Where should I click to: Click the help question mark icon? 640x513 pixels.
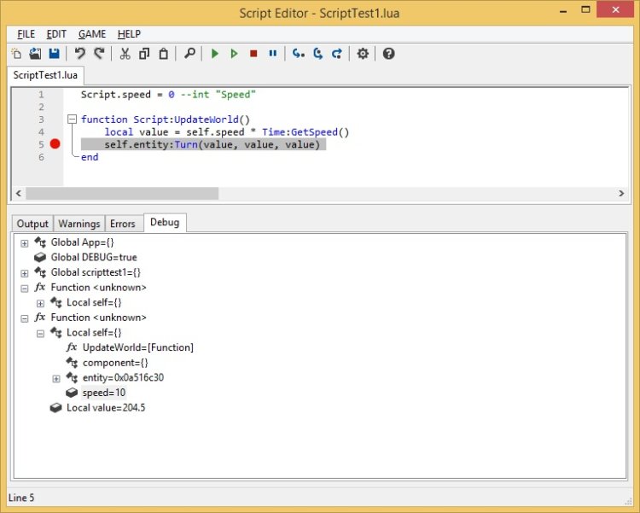click(x=389, y=54)
